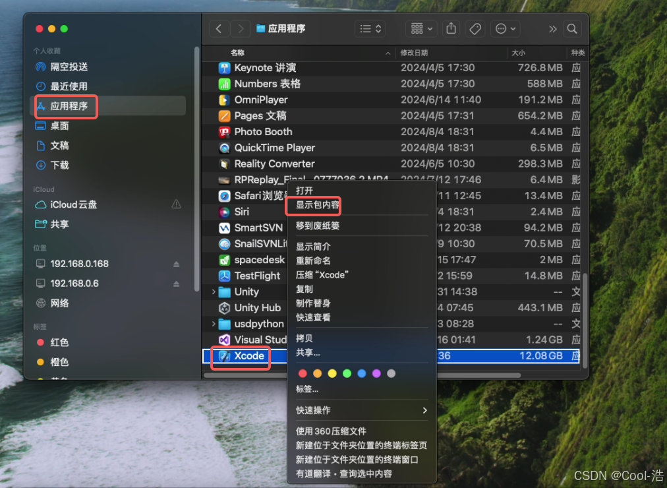The height and width of the screenshot is (488, 667).
Task: Click the tag toolbar icon
Action: (475, 28)
